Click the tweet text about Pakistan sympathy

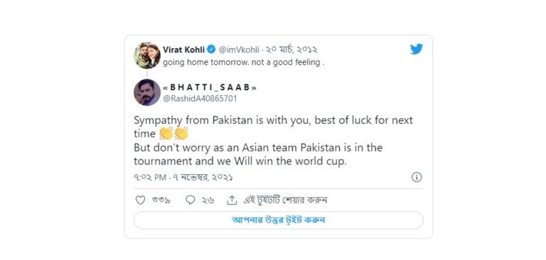273,141
